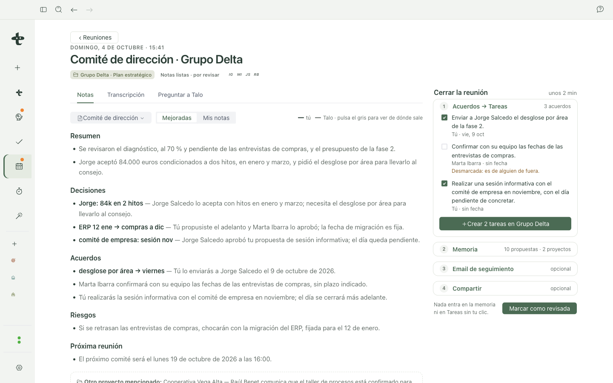Click the green dots status icon

pyautogui.click(x=19, y=340)
